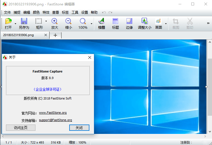Open the 编辑 menu
The image size is (212, 145).
coord(27,13)
